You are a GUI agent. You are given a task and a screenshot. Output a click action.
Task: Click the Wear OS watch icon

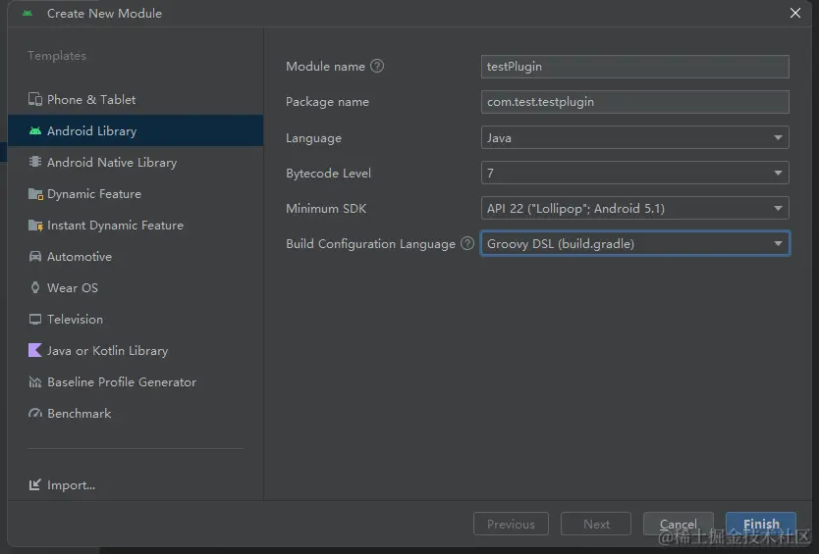(x=35, y=288)
